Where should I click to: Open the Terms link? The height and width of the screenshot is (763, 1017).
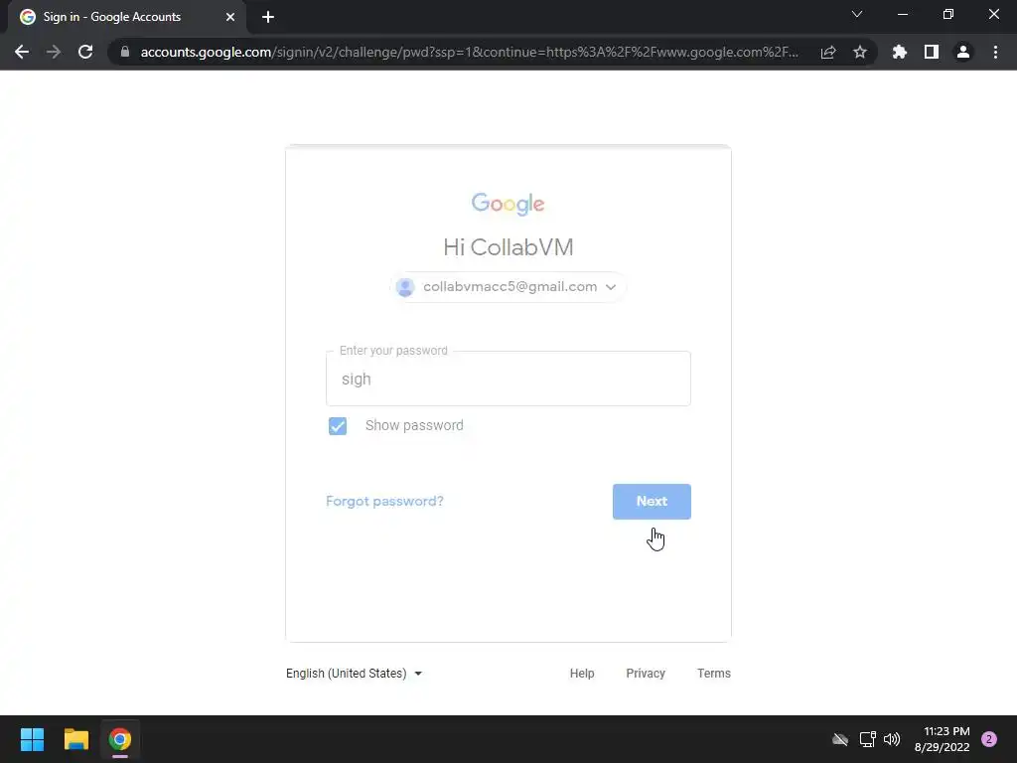[713, 674]
